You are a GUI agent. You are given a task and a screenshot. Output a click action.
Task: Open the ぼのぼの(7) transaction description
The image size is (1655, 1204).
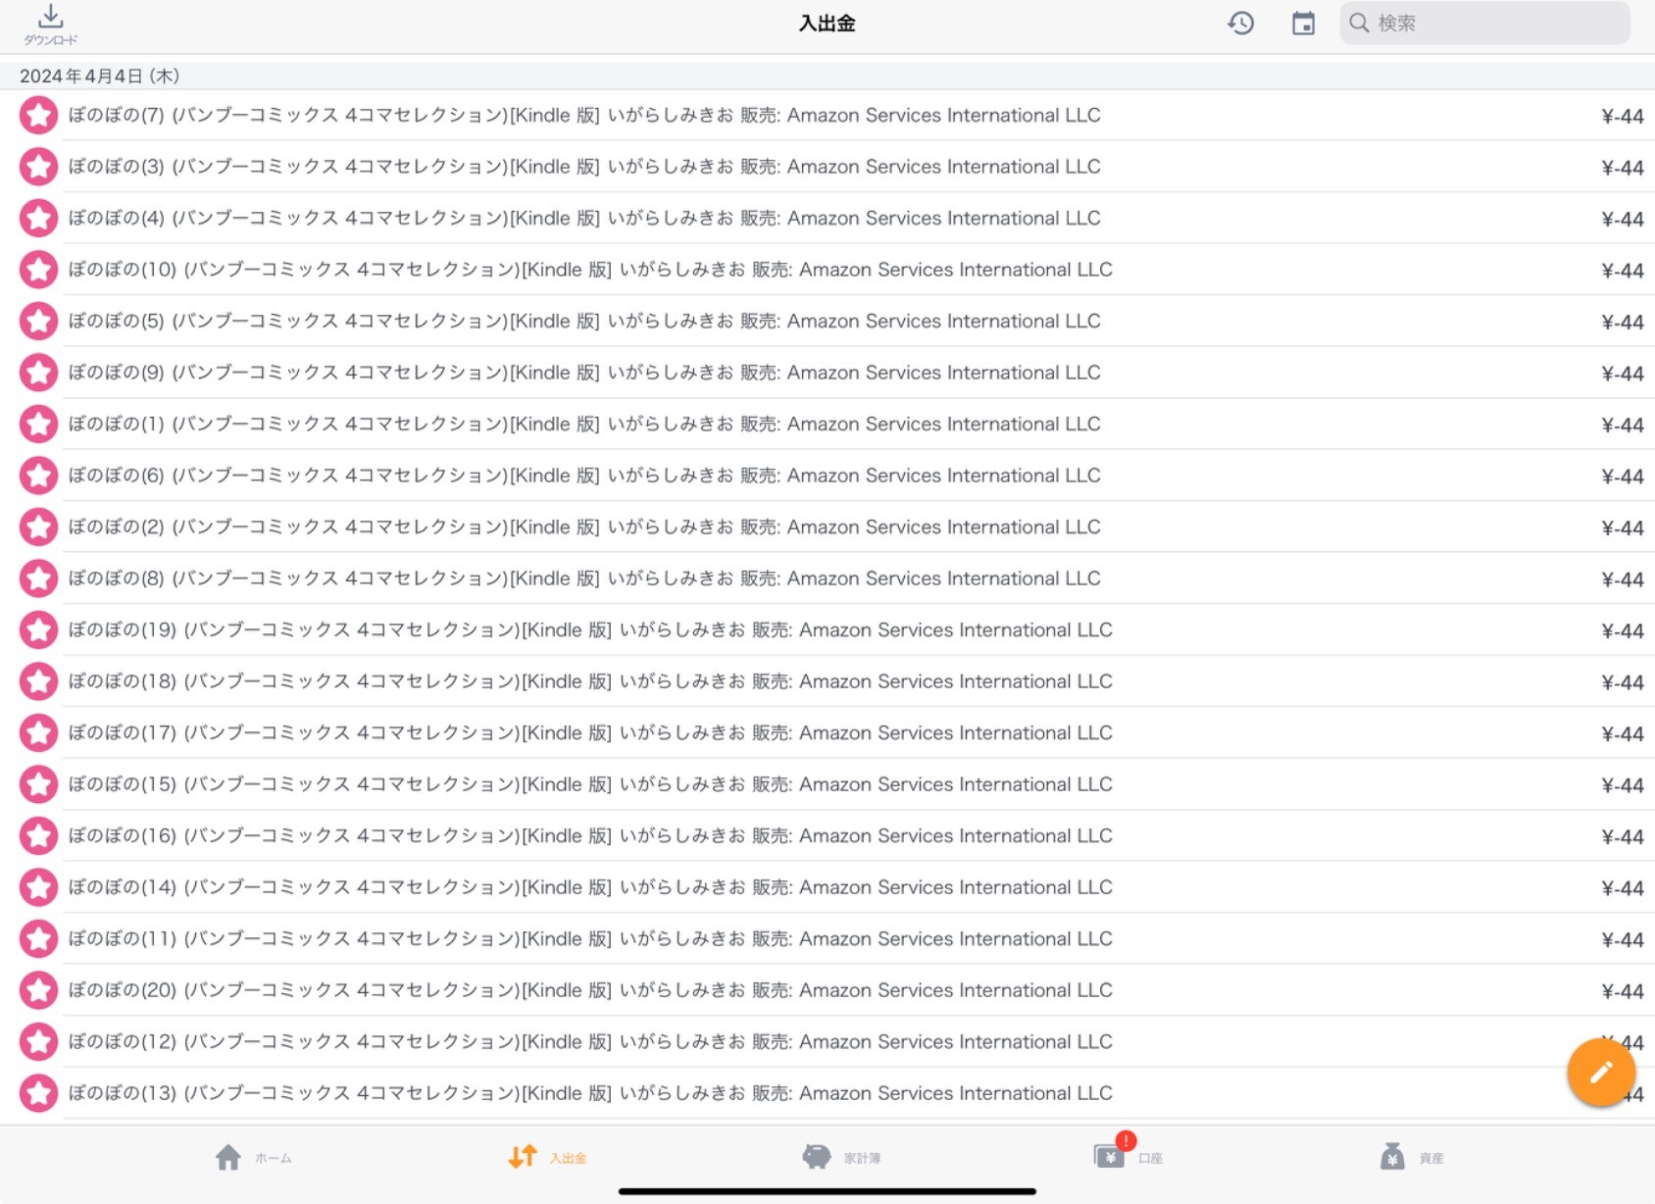(x=584, y=116)
